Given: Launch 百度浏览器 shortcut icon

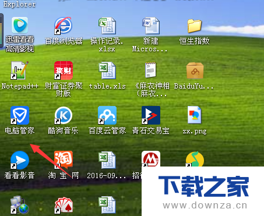Looking at the screenshot, I should 63,26.
